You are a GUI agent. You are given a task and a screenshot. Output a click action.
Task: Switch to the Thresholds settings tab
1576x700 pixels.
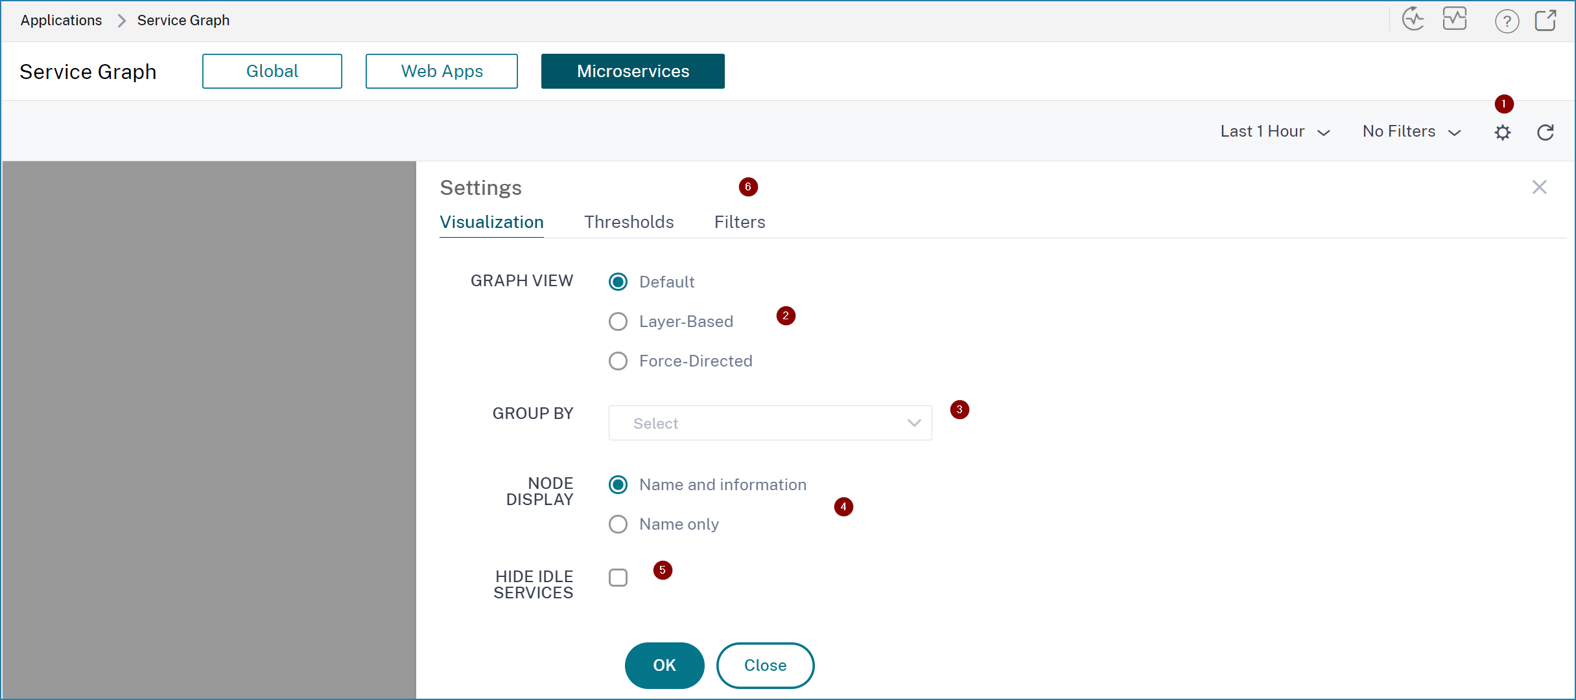[628, 222]
